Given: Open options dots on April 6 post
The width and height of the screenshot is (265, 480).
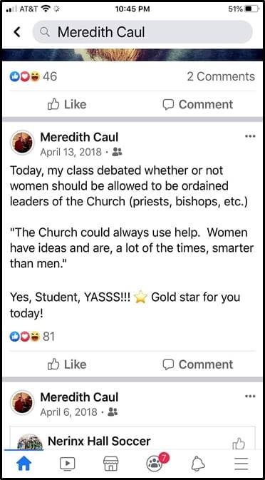Looking at the screenshot, I should (250, 396).
